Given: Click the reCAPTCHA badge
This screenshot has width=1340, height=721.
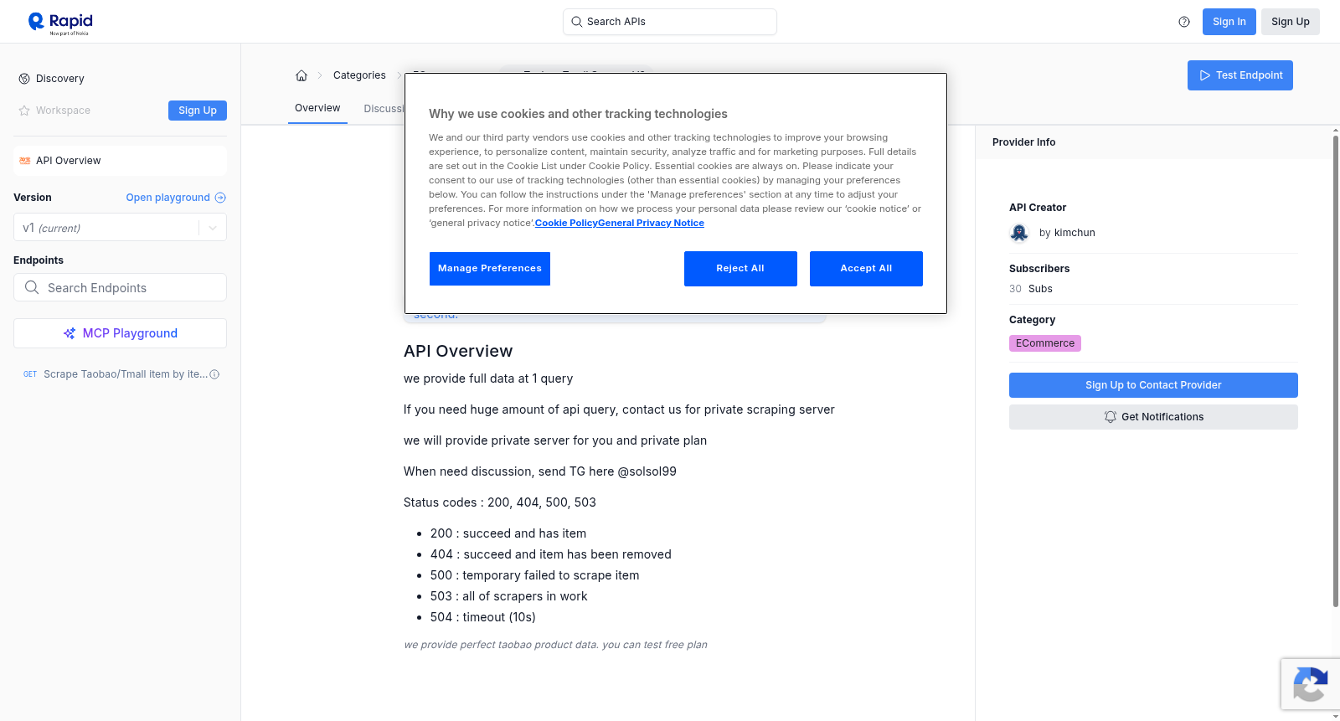Looking at the screenshot, I should pos(1310,684).
